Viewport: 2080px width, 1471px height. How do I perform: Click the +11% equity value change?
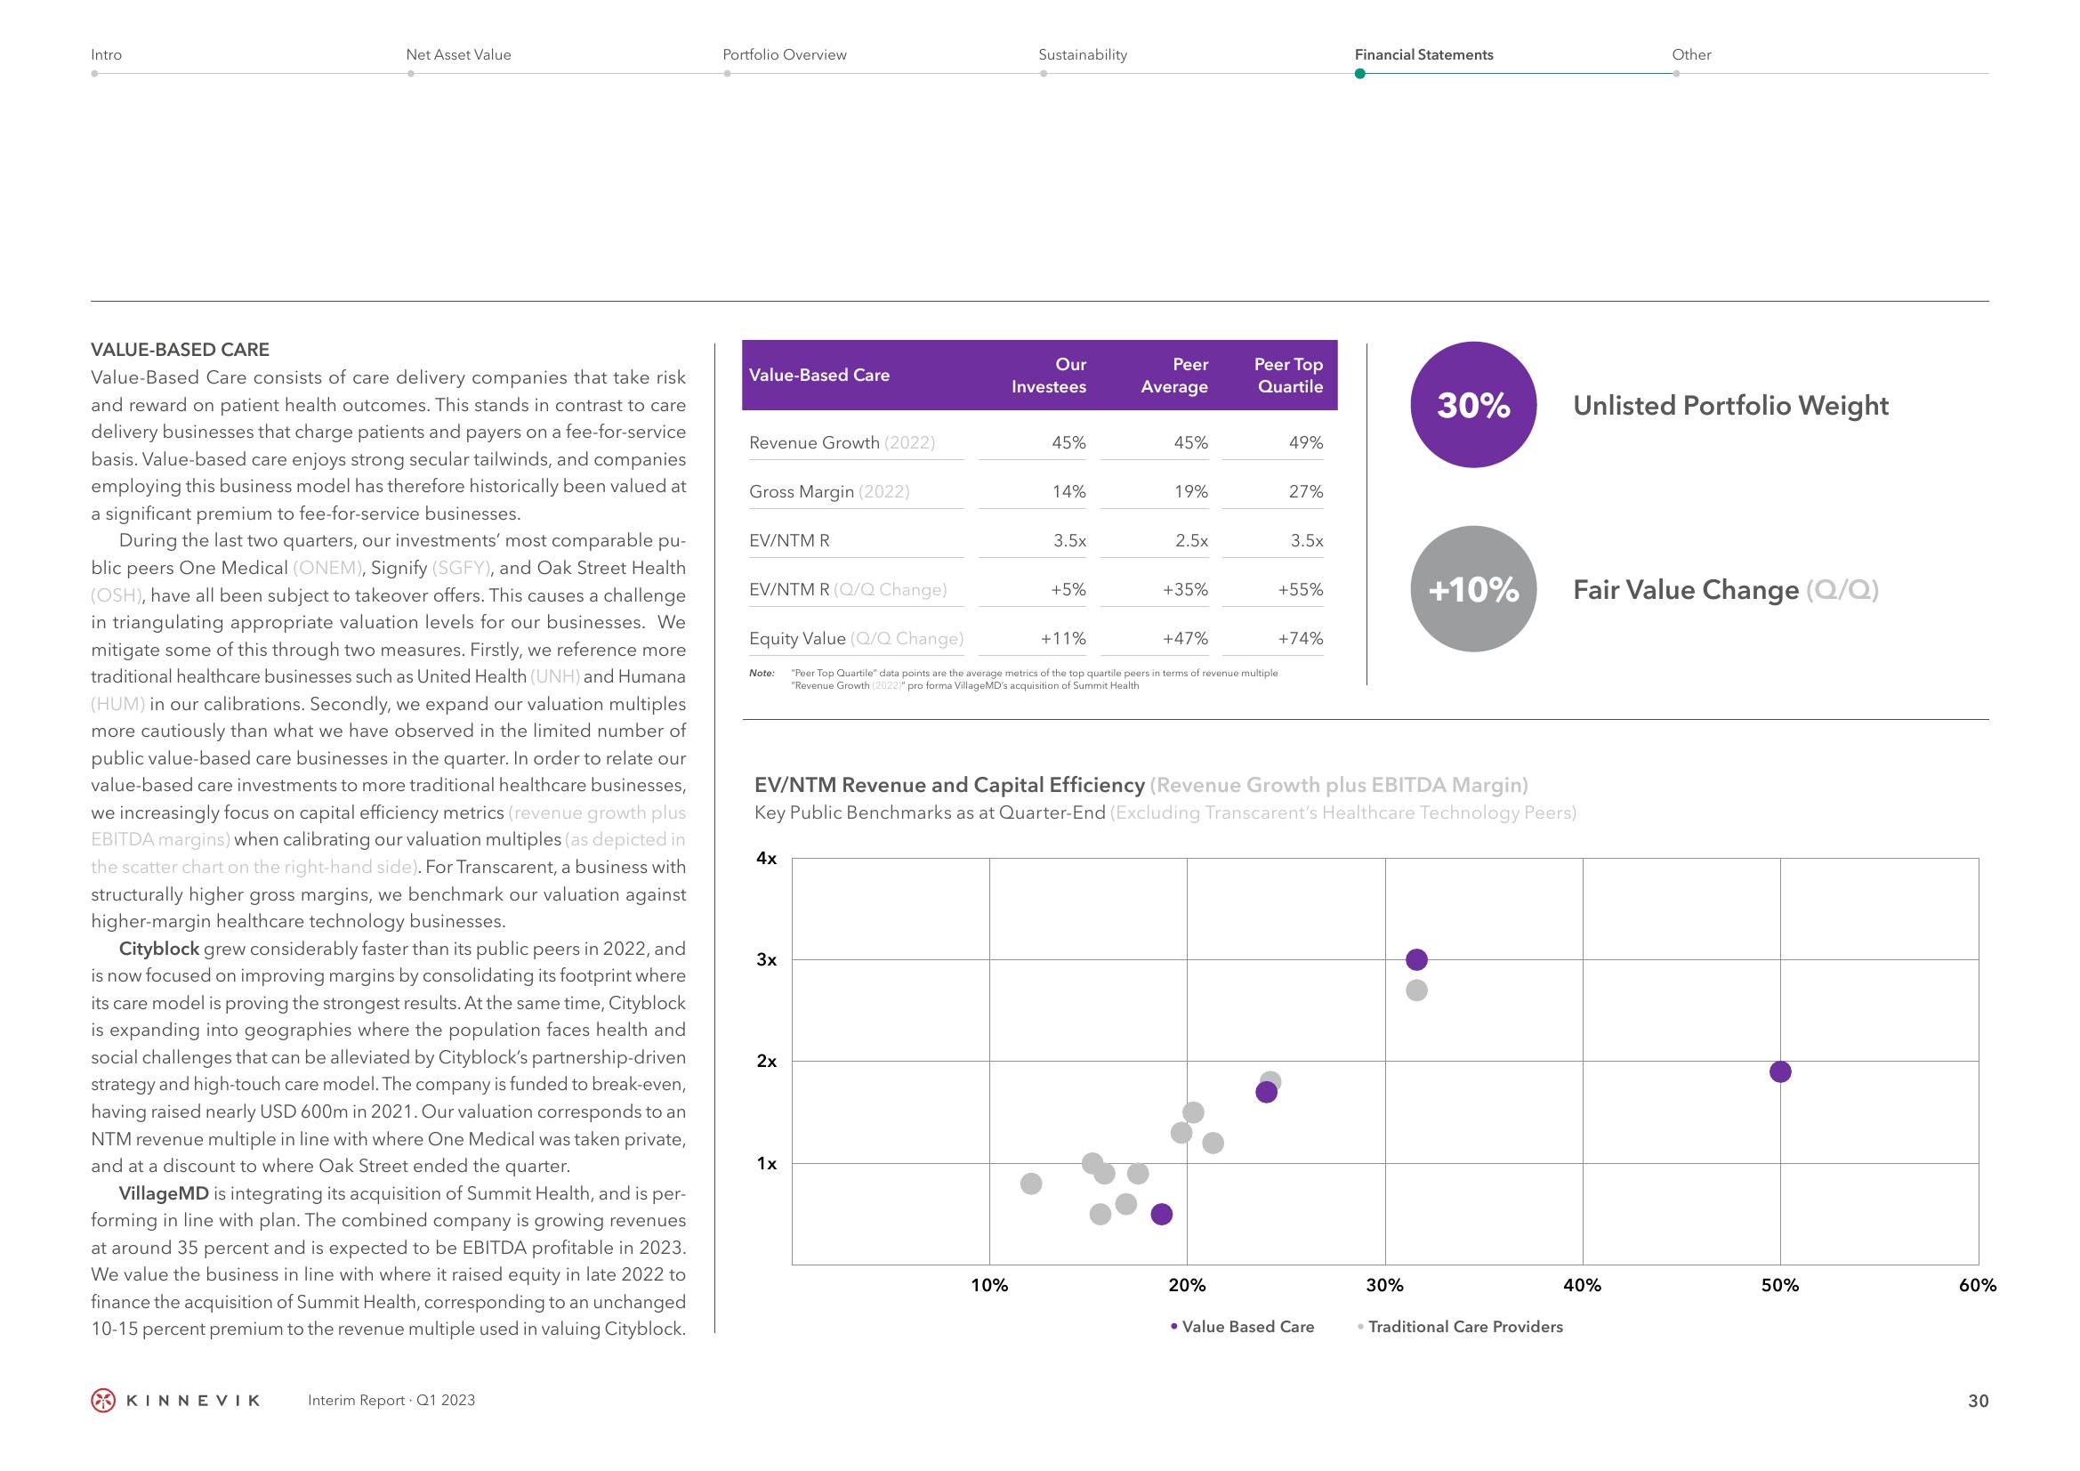click(1063, 638)
